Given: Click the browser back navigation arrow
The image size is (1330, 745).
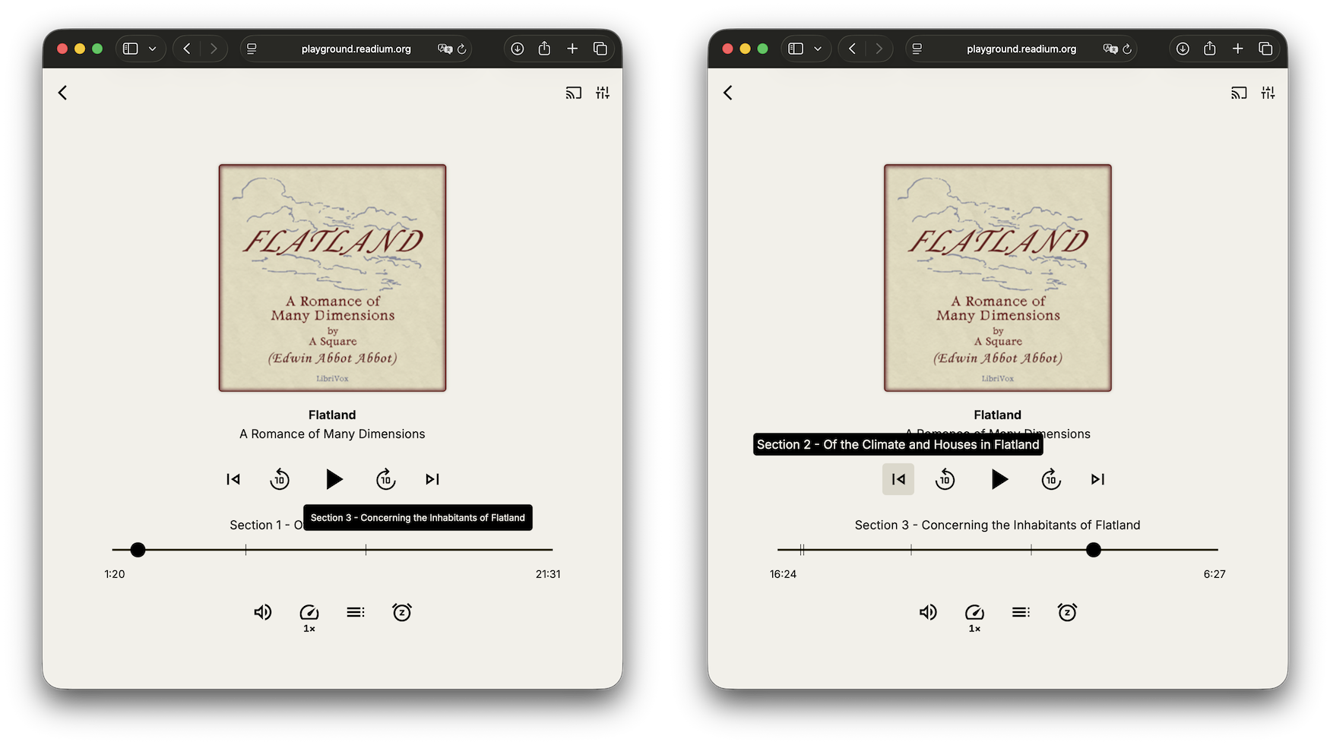Looking at the screenshot, I should click(x=186, y=48).
